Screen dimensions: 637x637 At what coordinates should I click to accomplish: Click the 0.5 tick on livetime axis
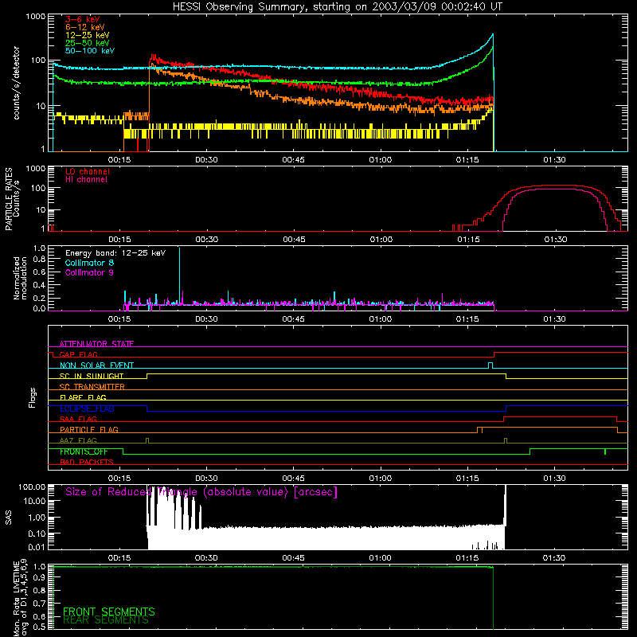[x=39, y=627]
